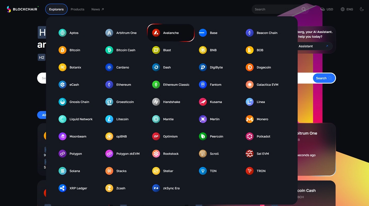The width and height of the screenshot is (369, 206).
Task: Click the Aptos blockchain icon
Action: pos(62,33)
